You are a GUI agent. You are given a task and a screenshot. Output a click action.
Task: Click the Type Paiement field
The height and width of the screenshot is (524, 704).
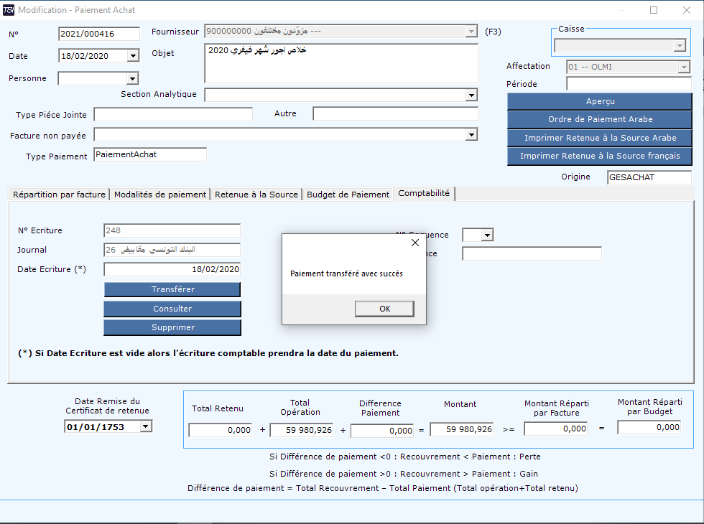(x=150, y=154)
